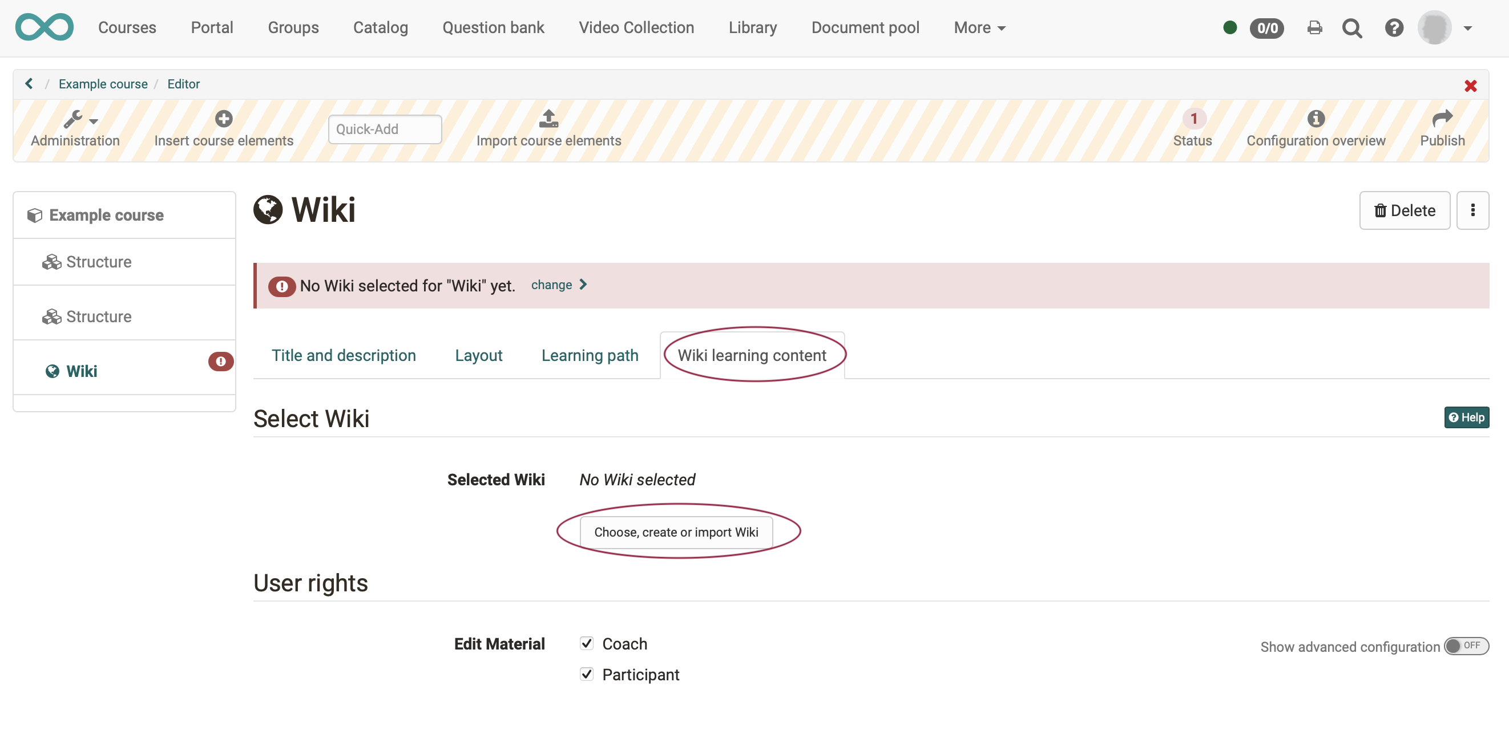
Task: Click the Insert course elements plus icon
Action: click(x=223, y=119)
